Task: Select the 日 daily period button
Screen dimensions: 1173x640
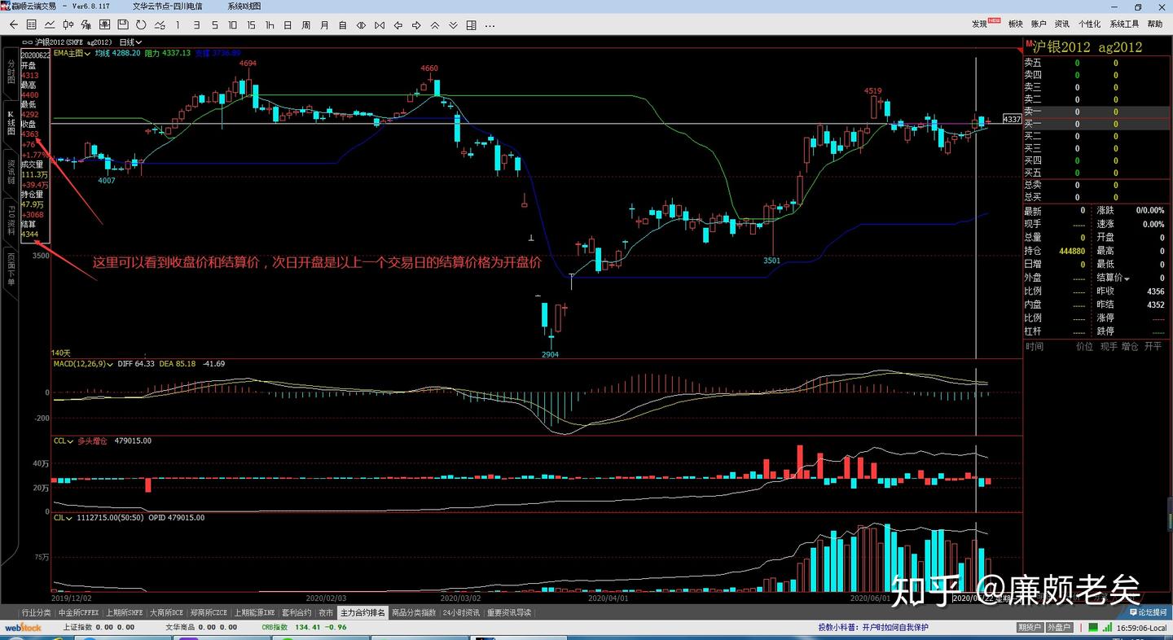Action: click(288, 25)
